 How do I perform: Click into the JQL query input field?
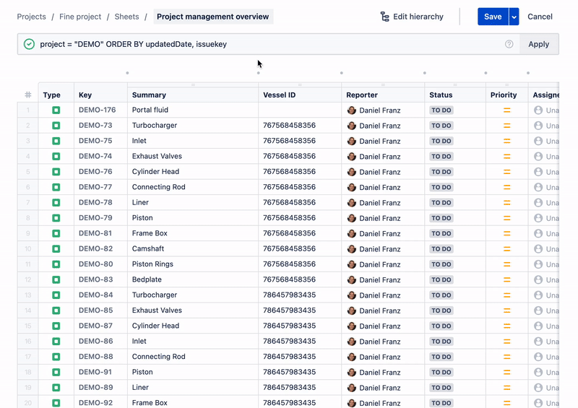point(269,44)
